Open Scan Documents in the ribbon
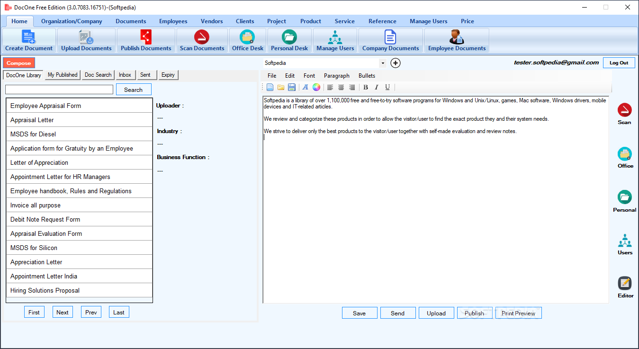639x349 pixels. [x=202, y=40]
